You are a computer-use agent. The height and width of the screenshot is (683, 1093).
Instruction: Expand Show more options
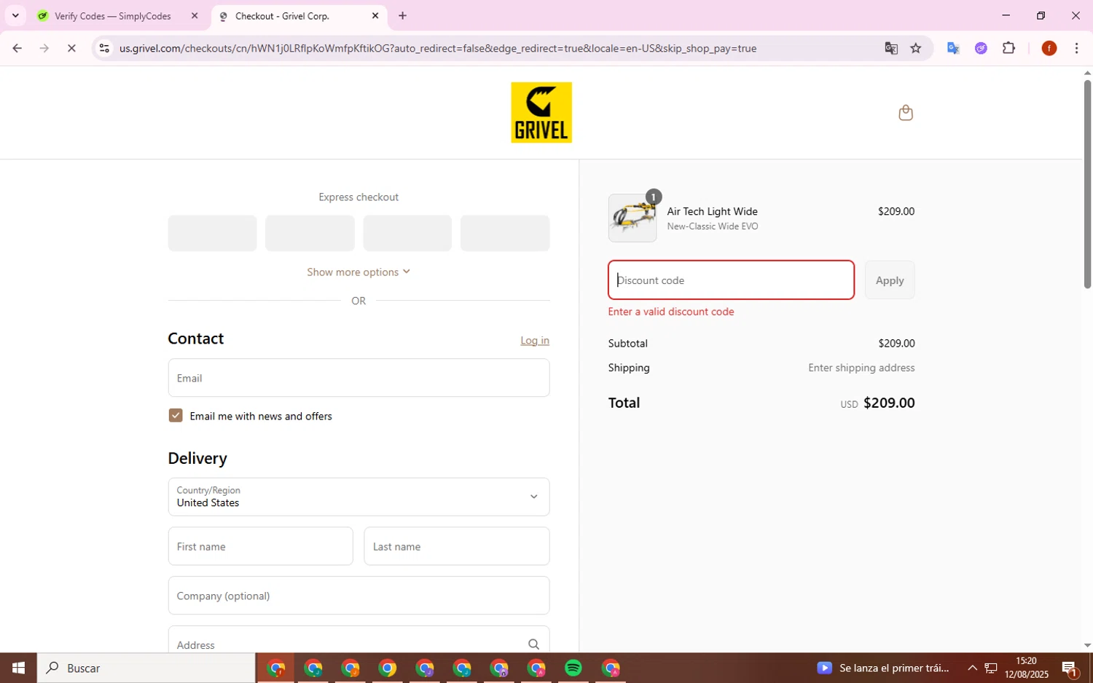(359, 272)
